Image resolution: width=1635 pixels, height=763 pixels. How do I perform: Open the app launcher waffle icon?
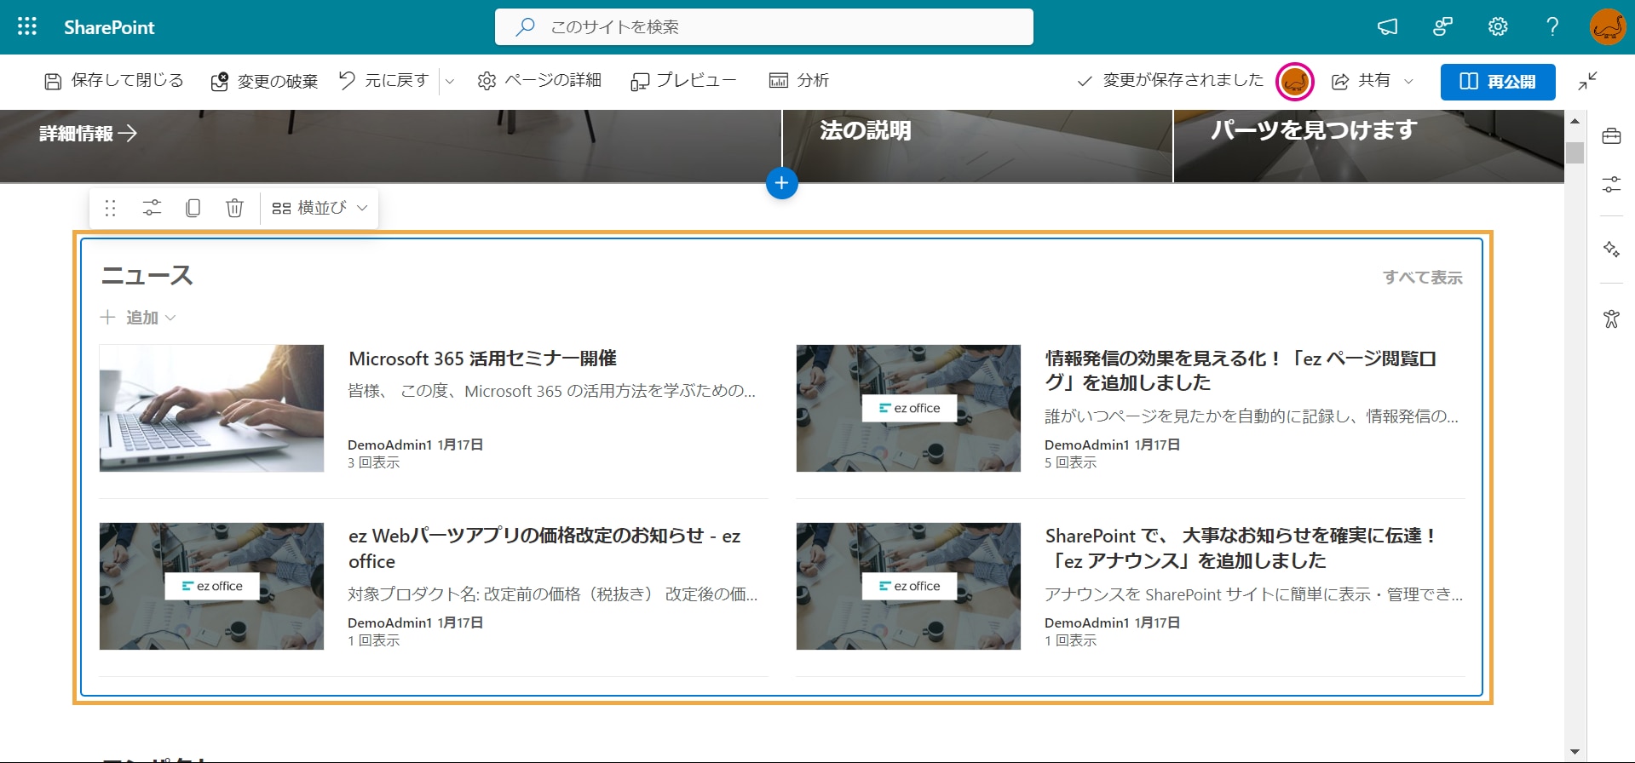(27, 26)
